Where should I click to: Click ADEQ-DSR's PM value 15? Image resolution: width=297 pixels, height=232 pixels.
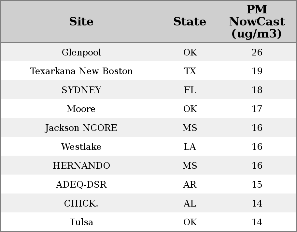coord(257,185)
